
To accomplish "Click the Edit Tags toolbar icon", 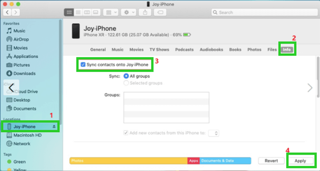I will [x=160, y=12].
